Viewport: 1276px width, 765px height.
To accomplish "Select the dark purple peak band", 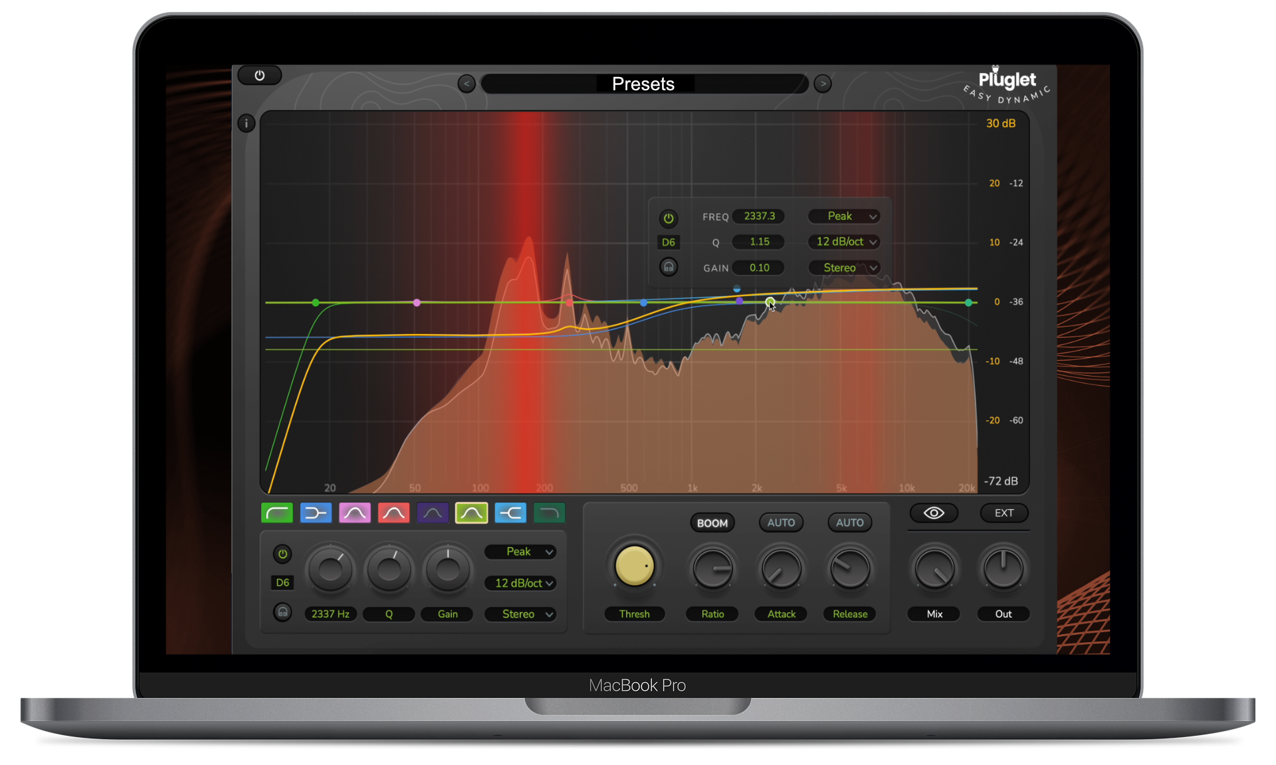I will coord(433,513).
